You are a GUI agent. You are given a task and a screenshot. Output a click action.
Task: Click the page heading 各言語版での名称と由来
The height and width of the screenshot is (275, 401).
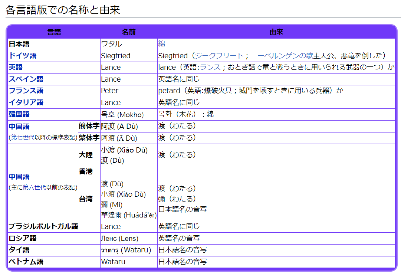click(63, 10)
